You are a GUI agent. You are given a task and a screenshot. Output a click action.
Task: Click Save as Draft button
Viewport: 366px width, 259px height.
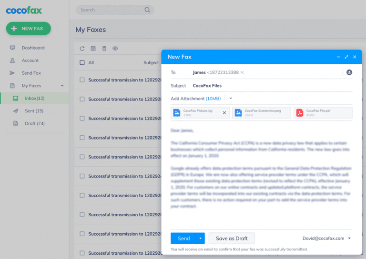232,238
